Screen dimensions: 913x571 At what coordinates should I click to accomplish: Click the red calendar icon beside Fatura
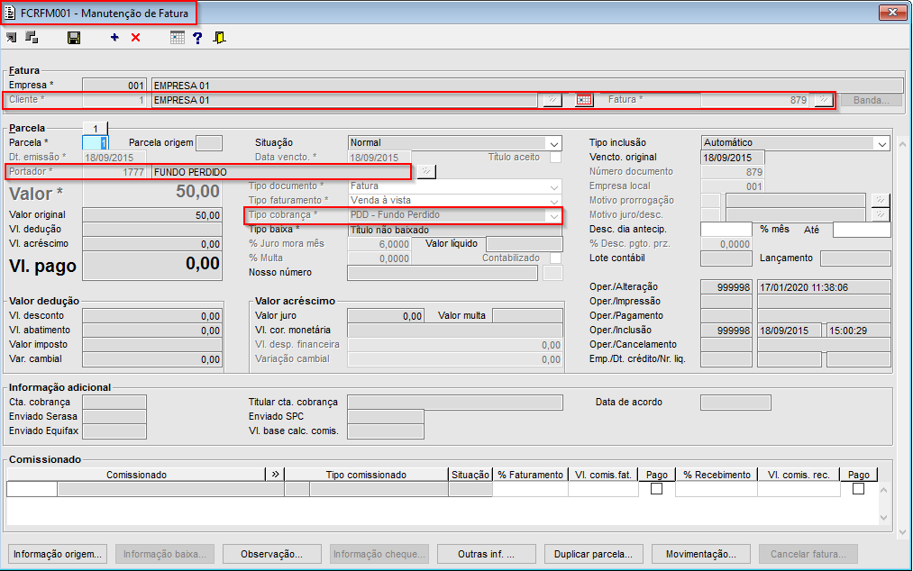(x=584, y=100)
